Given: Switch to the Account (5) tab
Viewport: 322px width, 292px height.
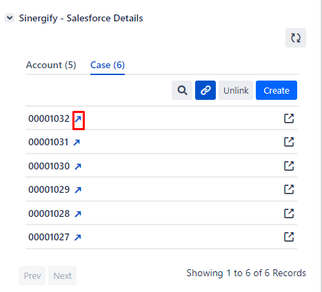Looking at the screenshot, I should click(51, 65).
